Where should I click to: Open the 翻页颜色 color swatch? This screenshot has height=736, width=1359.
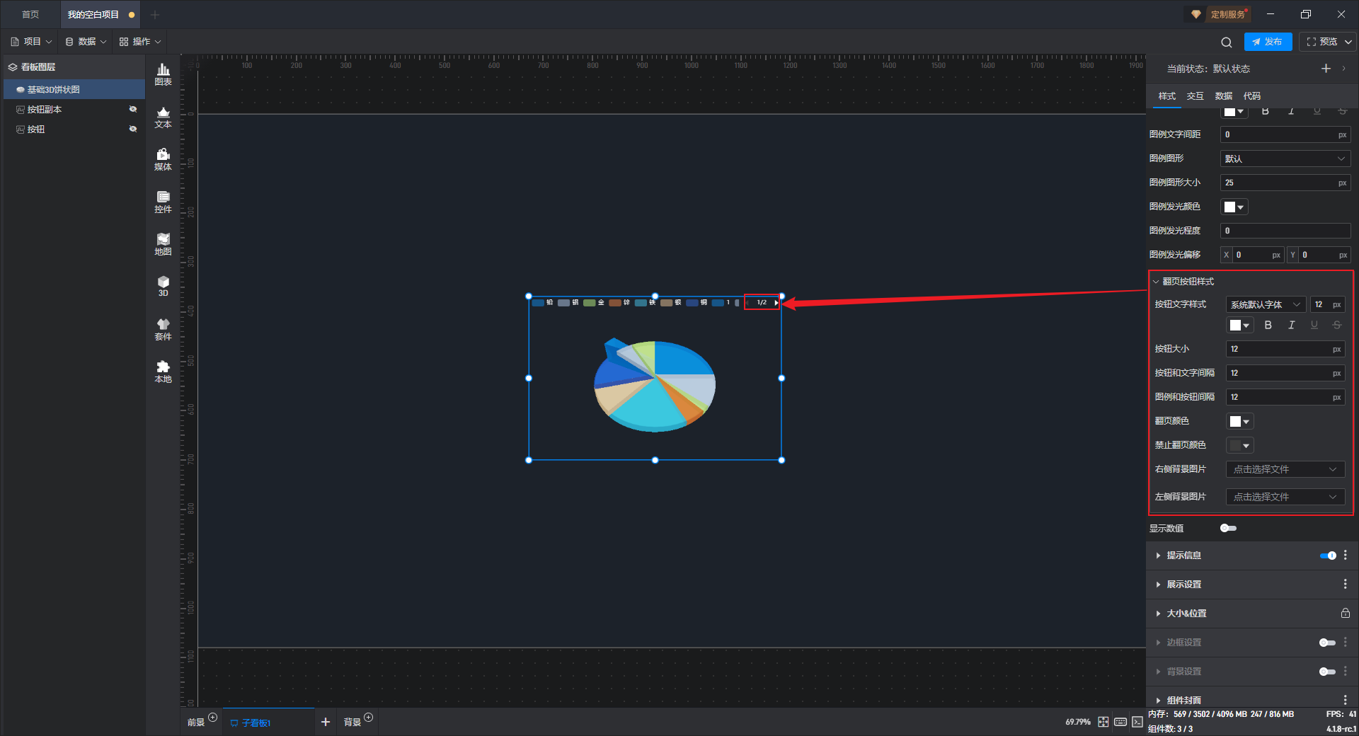tap(1239, 422)
